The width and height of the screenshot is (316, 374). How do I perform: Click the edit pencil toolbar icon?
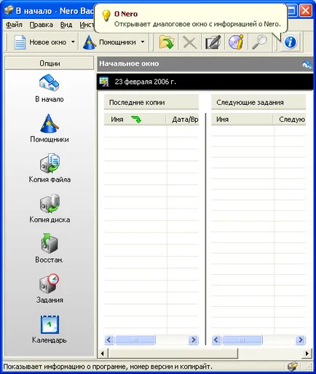pos(213,42)
